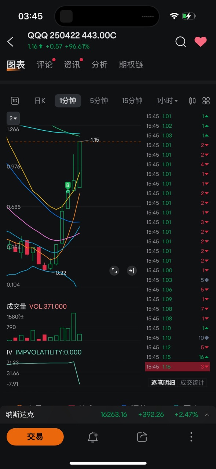216x469 pixels.
Task: Open the four-square layout grid icon
Action: click(206, 101)
